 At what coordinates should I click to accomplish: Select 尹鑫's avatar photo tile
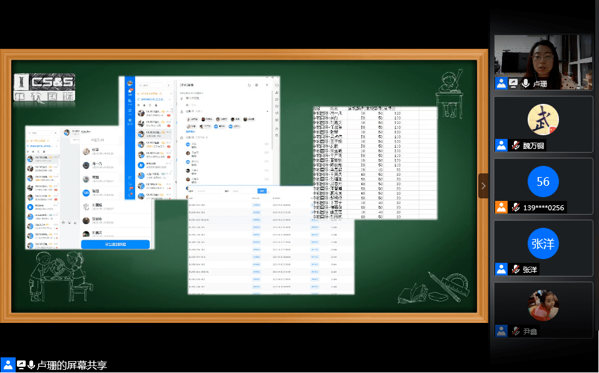[x=543, y=305]
